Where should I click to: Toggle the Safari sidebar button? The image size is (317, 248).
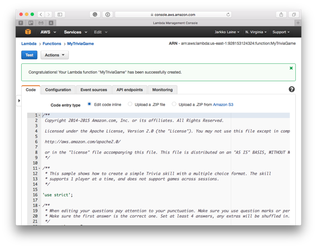coord(60,15)
